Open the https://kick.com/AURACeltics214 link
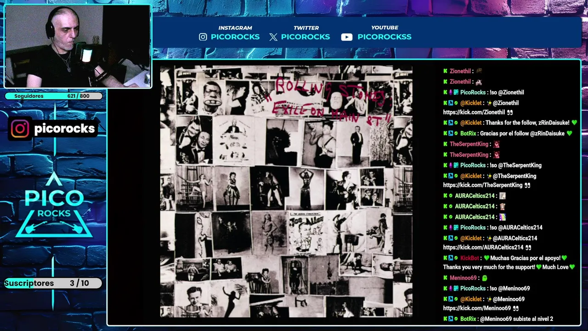This screenshot has height=331, width=588. click(x=483, y=247)
